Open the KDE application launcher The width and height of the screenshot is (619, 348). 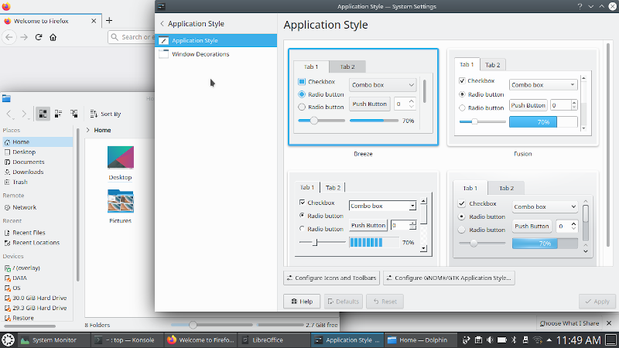[x=8, y=339]
